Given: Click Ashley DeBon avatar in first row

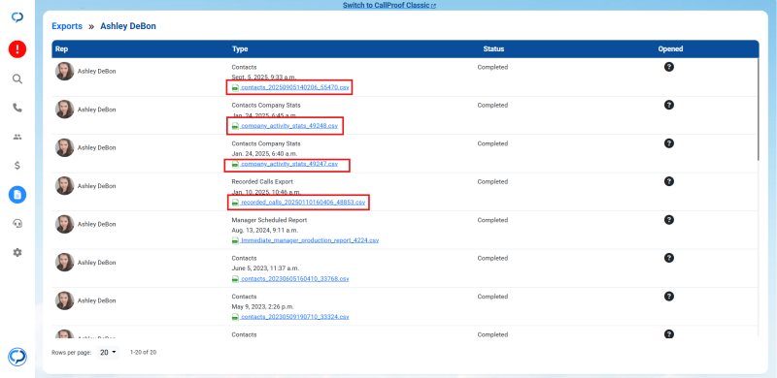Looking at the screenshot, I should click(64, 72).
